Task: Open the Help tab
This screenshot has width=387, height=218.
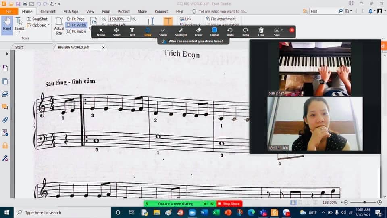Action: coord(179,11)
